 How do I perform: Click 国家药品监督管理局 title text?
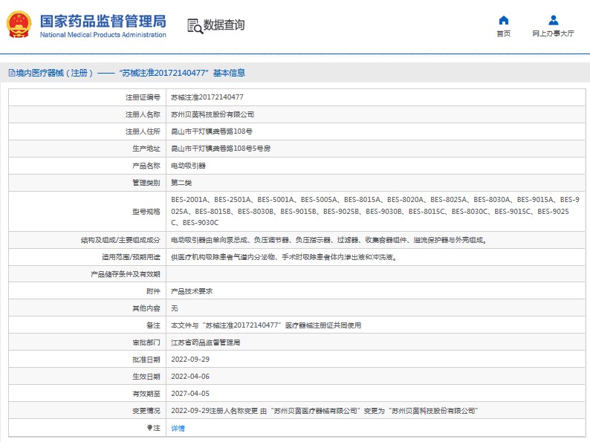pos(103,21)
